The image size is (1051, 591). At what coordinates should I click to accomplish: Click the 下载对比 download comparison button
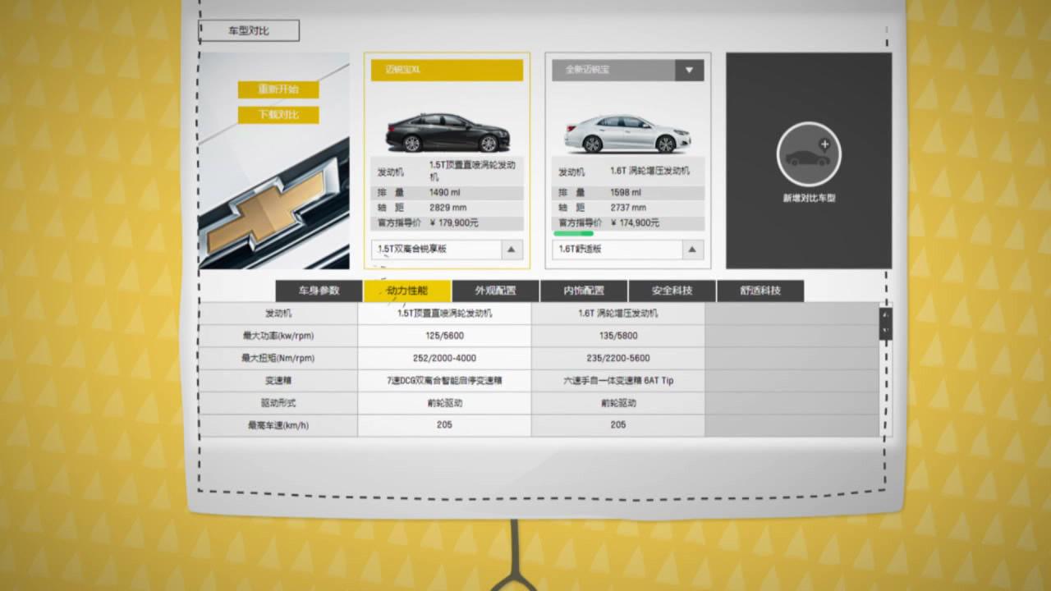[x=278, y=115]
